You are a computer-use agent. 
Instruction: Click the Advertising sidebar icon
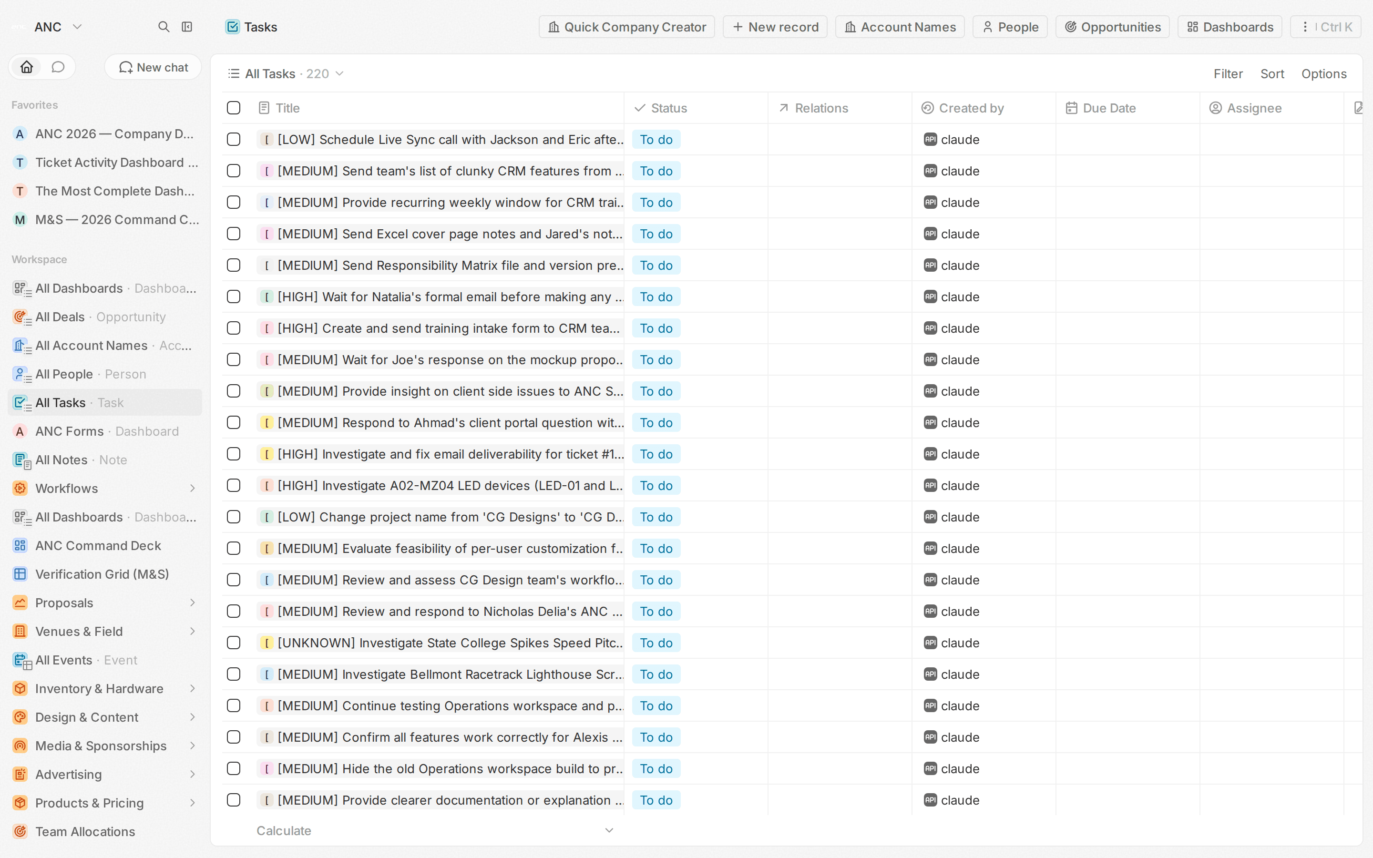pos(20,775)
